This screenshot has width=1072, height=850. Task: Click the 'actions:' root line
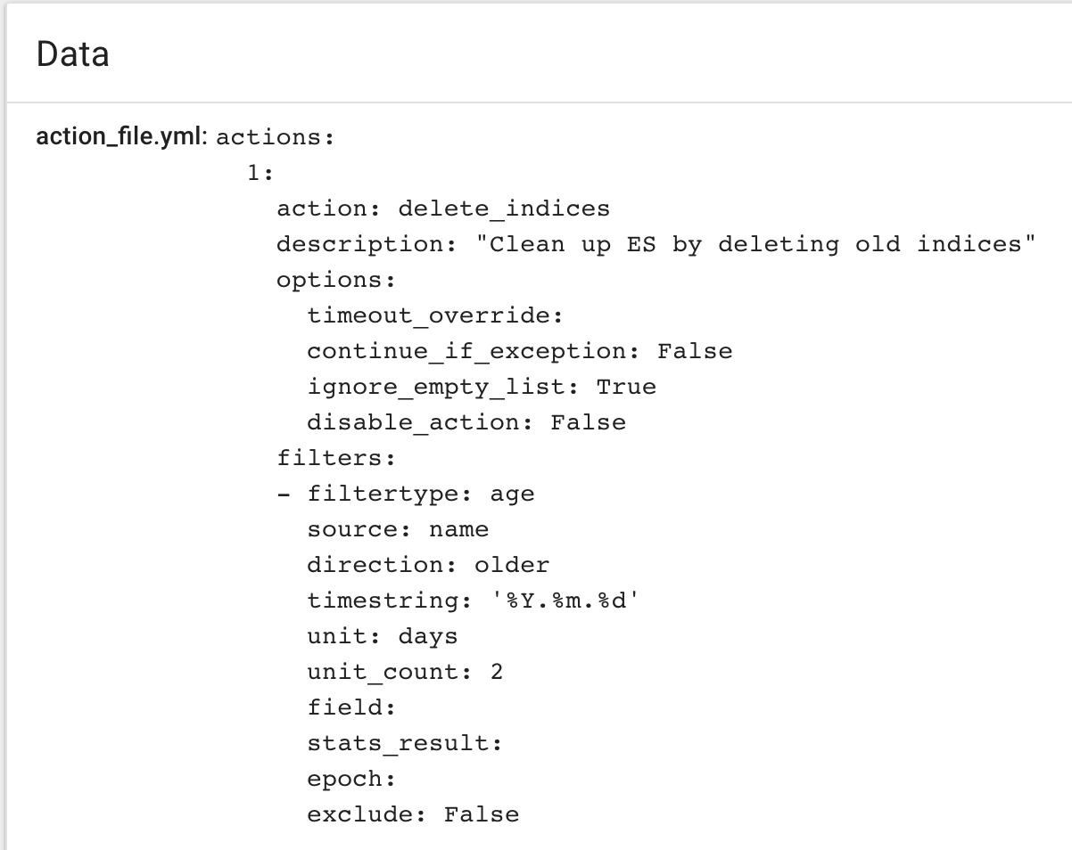(275, 137)
